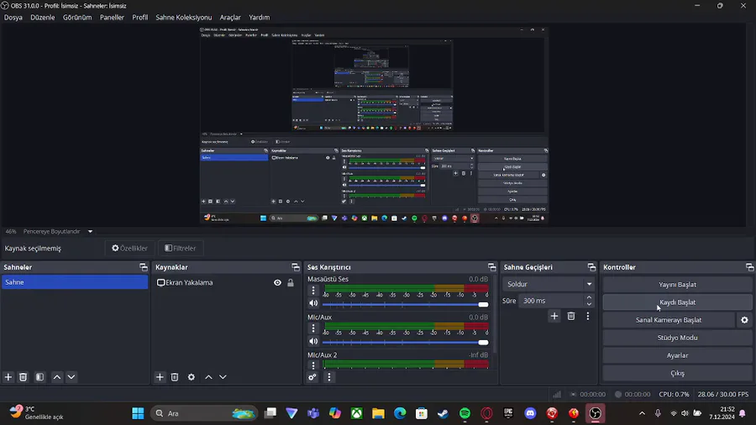Remove selected scene with trash icon
Screen dimensions: 756x425
[23, 377]
